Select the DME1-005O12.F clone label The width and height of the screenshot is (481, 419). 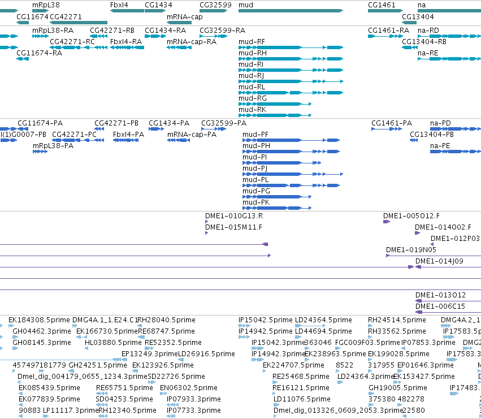(x=411, y=216)
